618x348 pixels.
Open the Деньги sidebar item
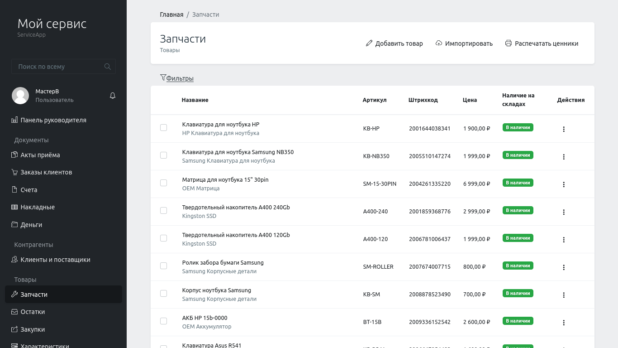(63, 225)
